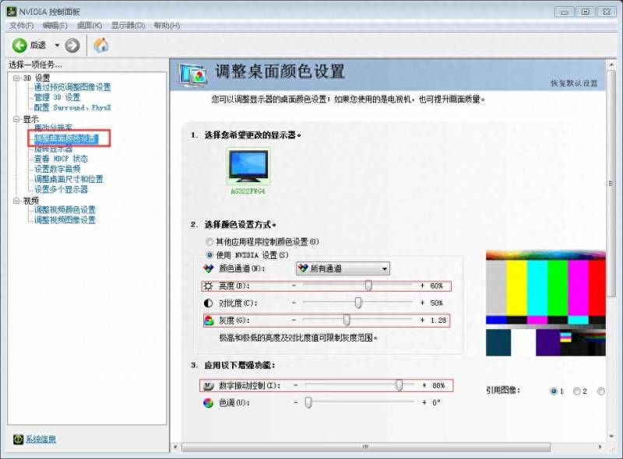Image resolution: width=623 pixels, height=459 pixels.
Task: Increase digital vibrance with its plus button
Action: [x=424, y=385]
